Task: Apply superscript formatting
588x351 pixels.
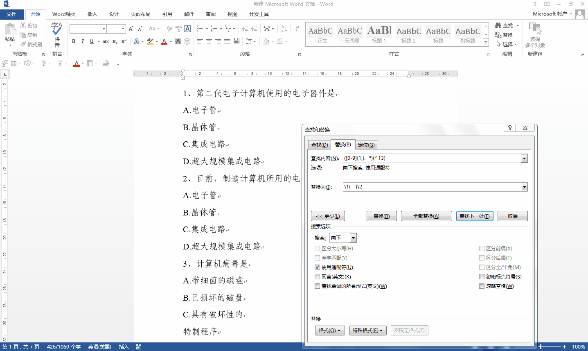Action: coord(124,41)
